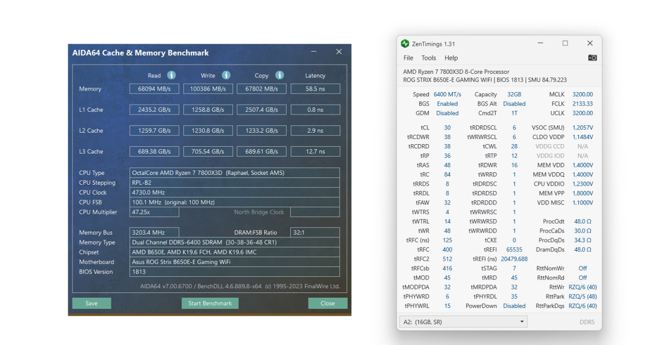The height and width of the screenshot is (345, 667).
Task: Click Start Benchmark button
Action: pyautogui.click(x=210, y=303)
